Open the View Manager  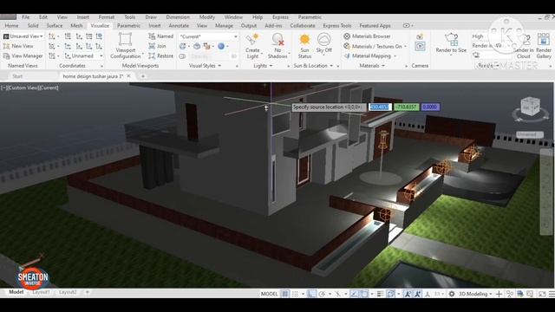[x=23, y=55]
